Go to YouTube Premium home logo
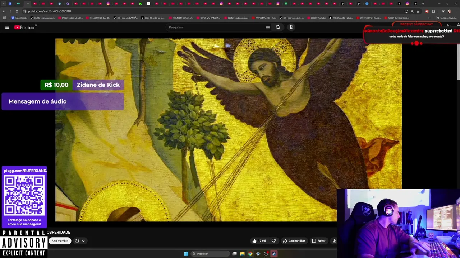 pos(24,27)
